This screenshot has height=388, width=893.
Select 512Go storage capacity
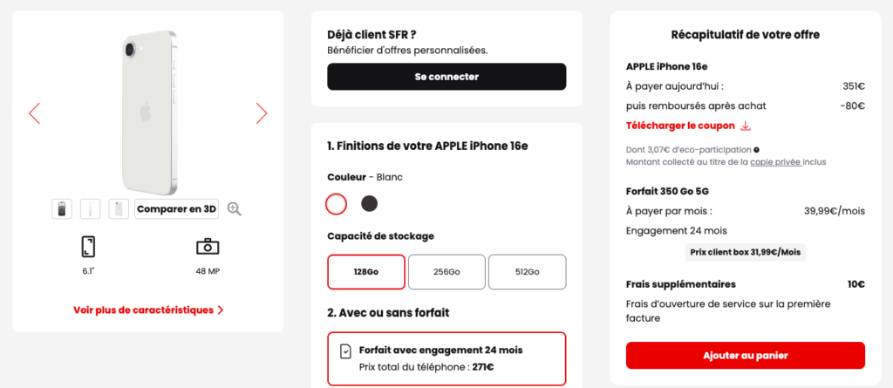[527, 272]
